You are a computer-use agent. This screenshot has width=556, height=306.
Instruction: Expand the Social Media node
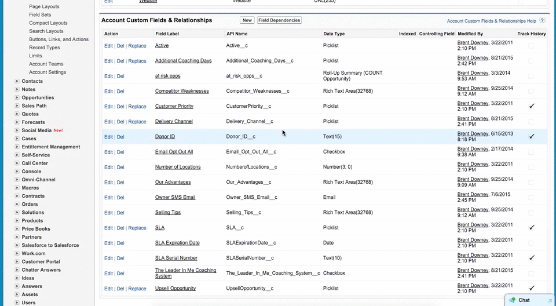(x=17, y=130)
